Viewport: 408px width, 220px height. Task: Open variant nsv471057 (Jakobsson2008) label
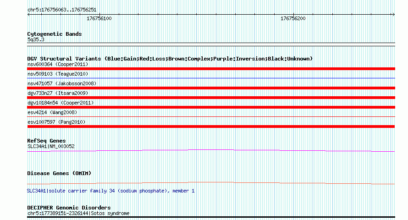[62, 83]
